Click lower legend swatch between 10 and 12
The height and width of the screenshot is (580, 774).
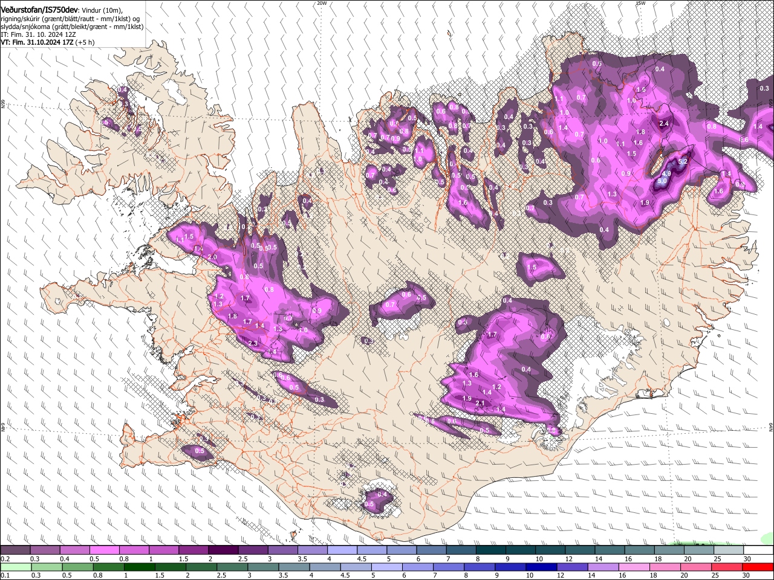click(x=541, y=567)
